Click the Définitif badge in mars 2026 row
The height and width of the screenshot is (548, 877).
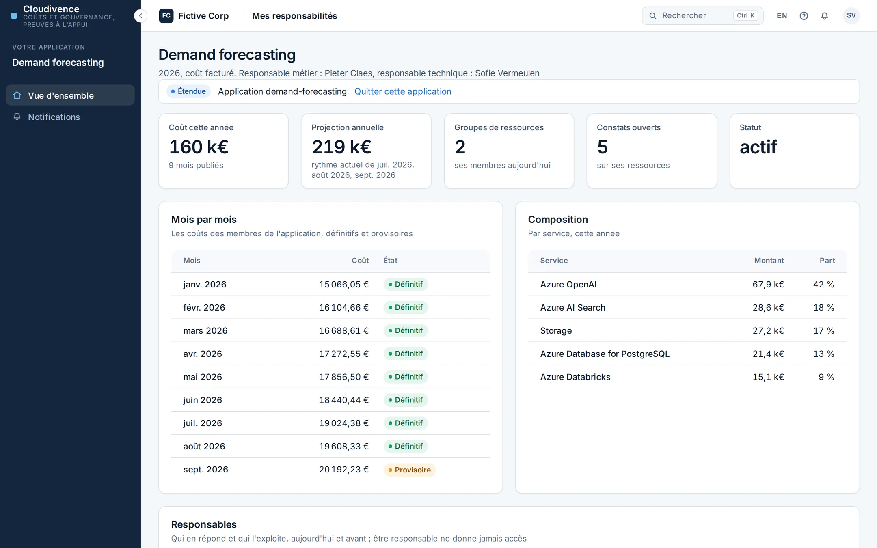tap(405, 330)
